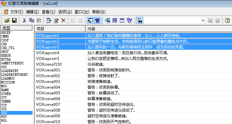232x124 pixels.
Task: Click the 类型 column header
Action: coord(17,28)
